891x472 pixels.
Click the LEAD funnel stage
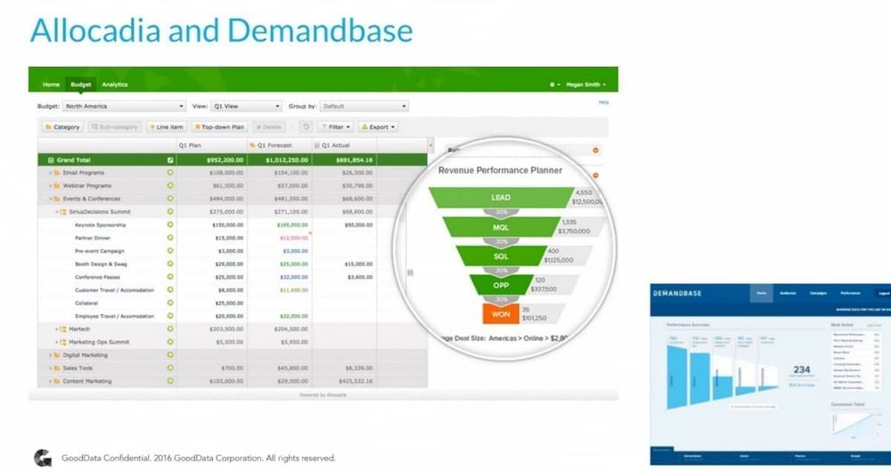501,198
